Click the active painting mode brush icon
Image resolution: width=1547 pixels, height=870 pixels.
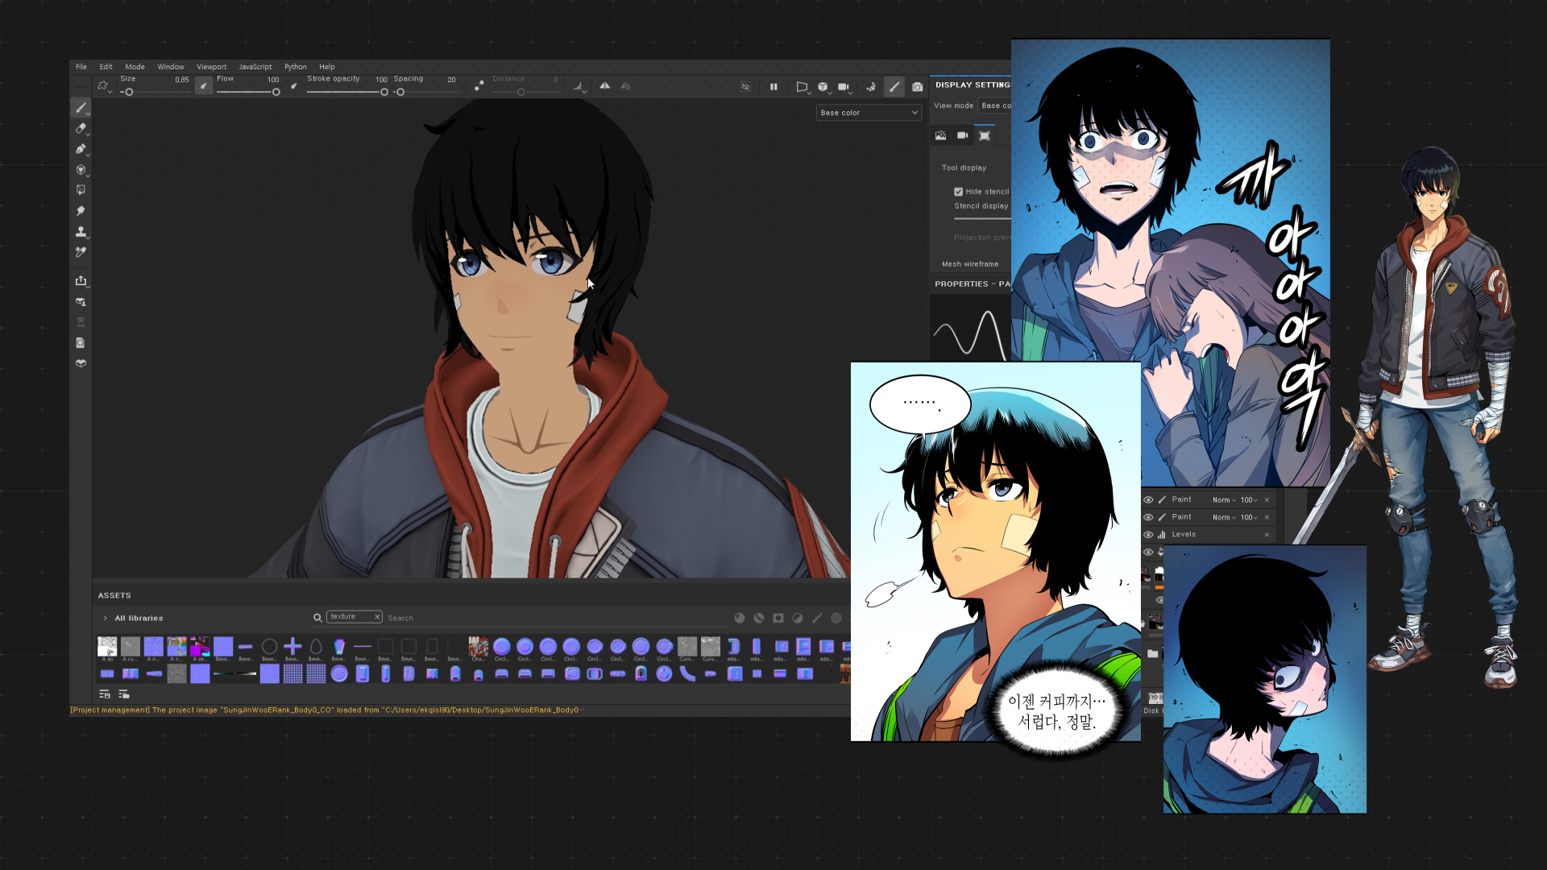(894, 86)
